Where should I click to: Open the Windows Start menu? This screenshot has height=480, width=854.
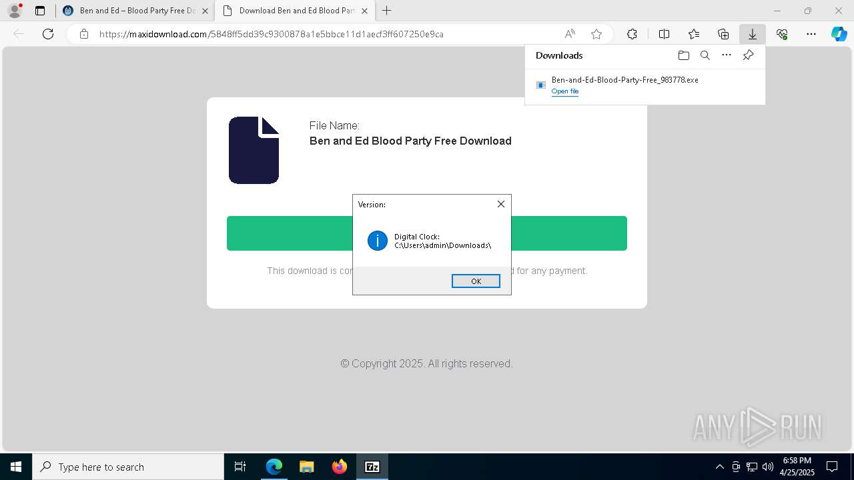click(16, 467)
